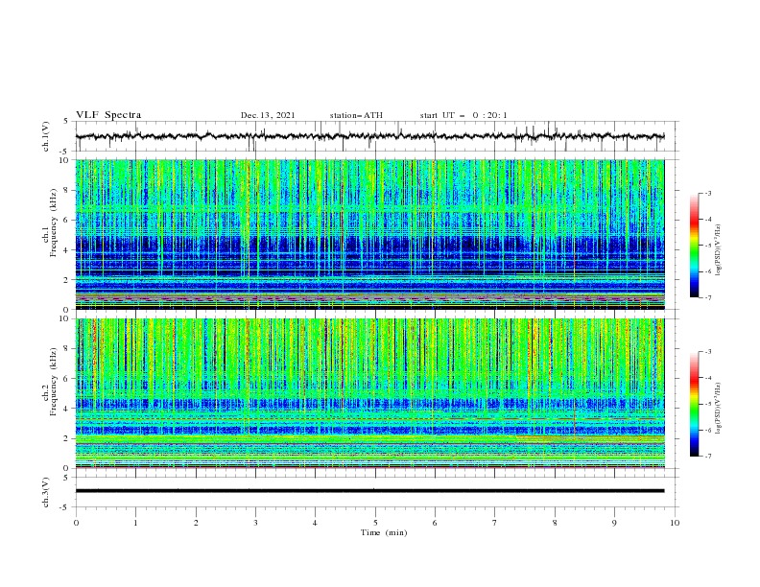Click the "-5" tick of ch.3(V) axis
Image resolution: width=760 pixels, height=587 pixels.
[x=65, y=507]
